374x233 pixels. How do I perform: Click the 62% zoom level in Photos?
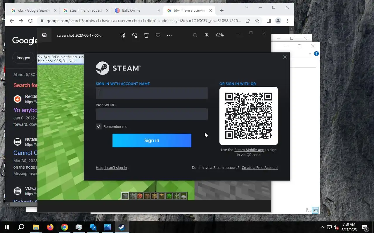click(x=220, y=35)
